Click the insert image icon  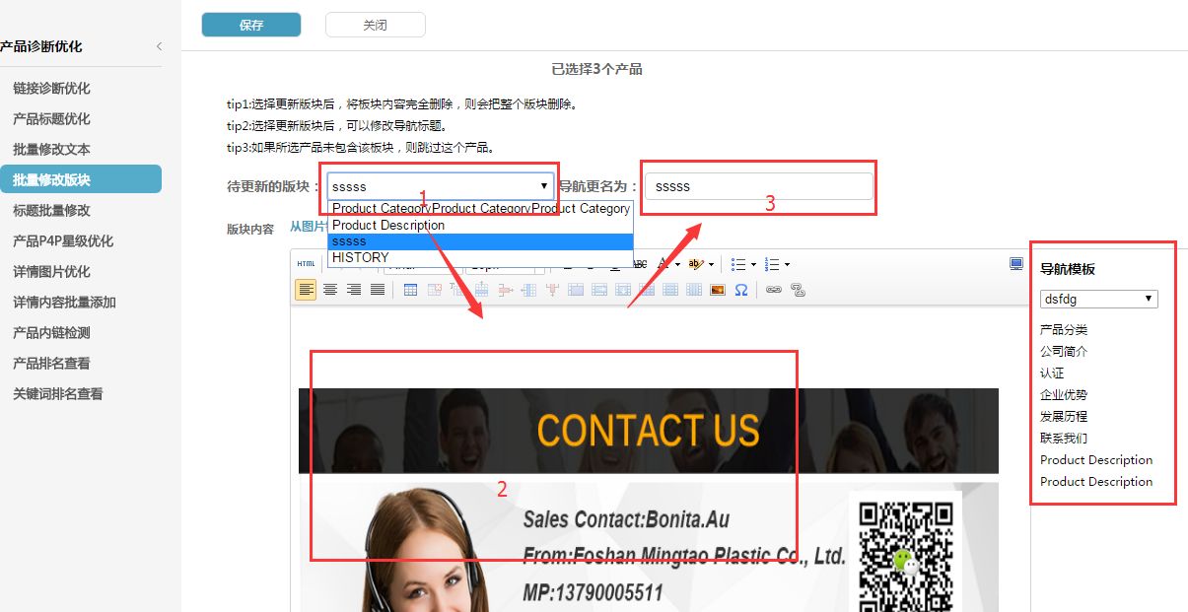718,290
